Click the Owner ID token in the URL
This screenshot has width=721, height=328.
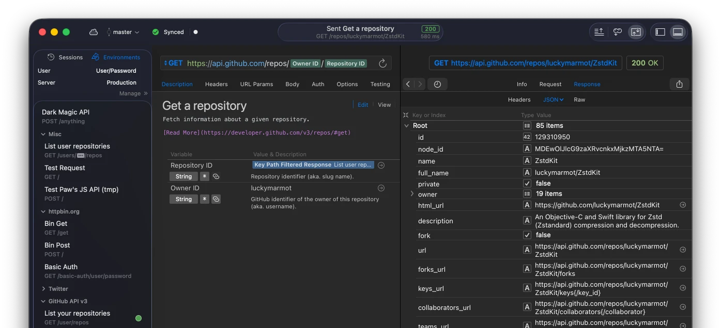305,63
